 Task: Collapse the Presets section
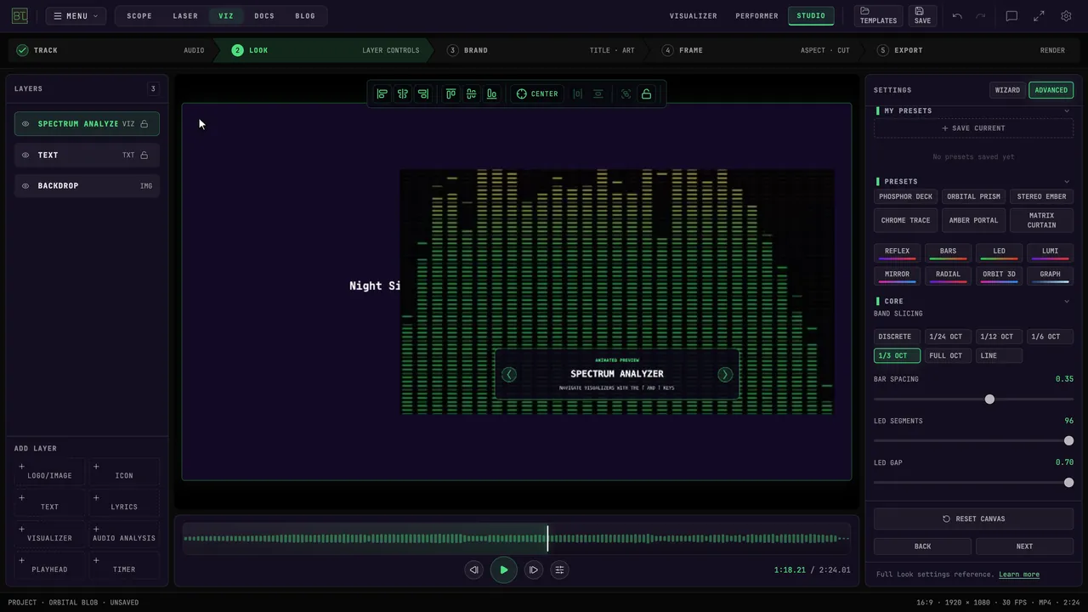coord(1067,181)
